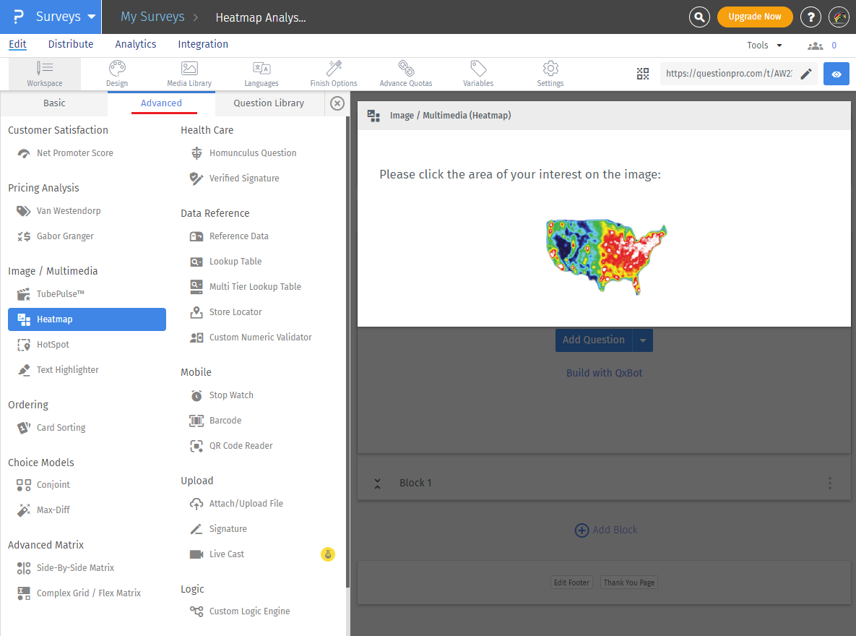Open the Tools dropdown
Screen dimensions: 856x636
(x=764, y=44)
